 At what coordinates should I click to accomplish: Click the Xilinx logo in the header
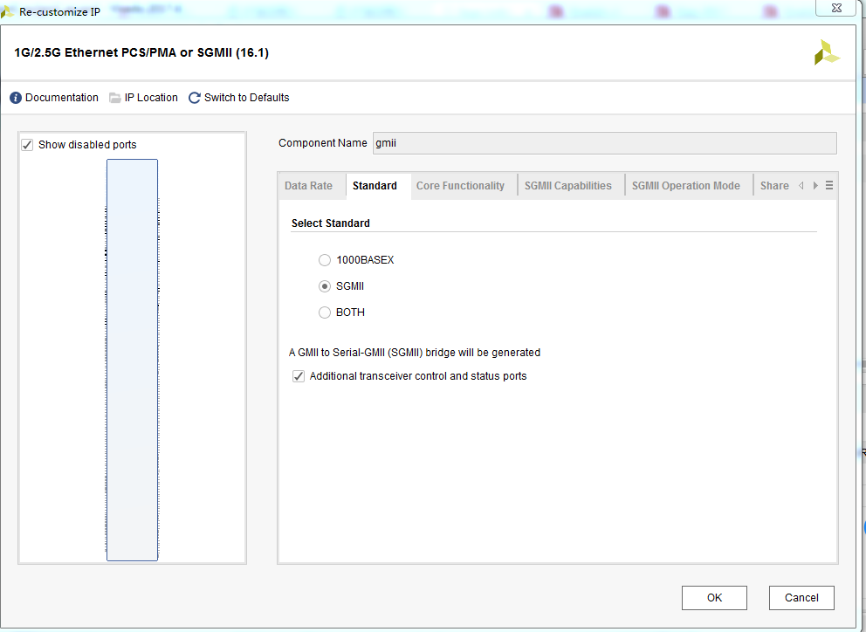tap(827, 52)
